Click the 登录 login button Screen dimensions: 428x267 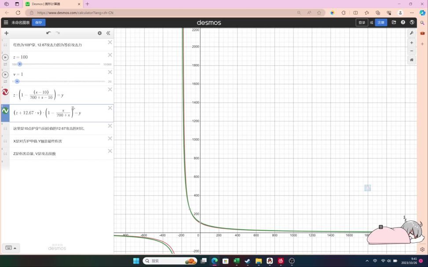pos(362,22)
